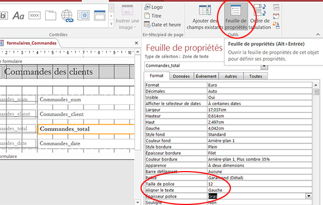Select the Label (Aa) control
Image resolution: width=323 pixels, height=205 pixels.
coord(18,16)
